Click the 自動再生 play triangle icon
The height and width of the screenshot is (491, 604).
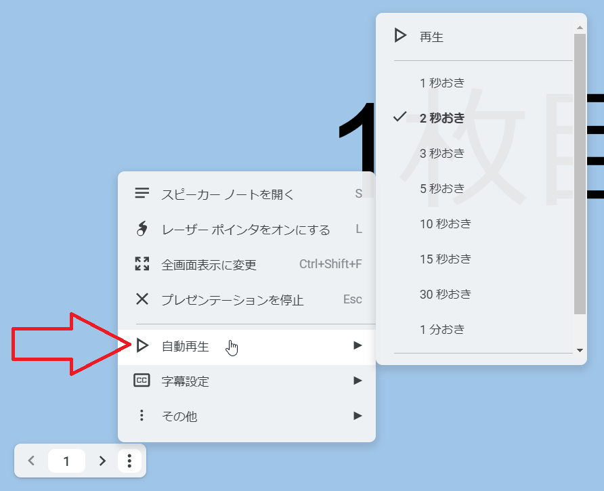click(x=142, y=345)
